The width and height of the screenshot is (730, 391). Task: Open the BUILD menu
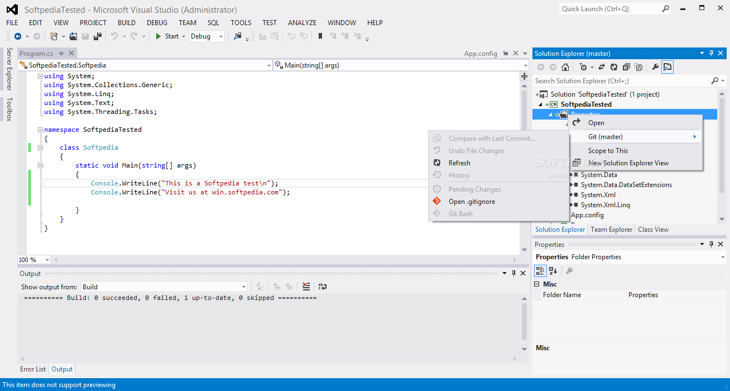tap(127, 23)
